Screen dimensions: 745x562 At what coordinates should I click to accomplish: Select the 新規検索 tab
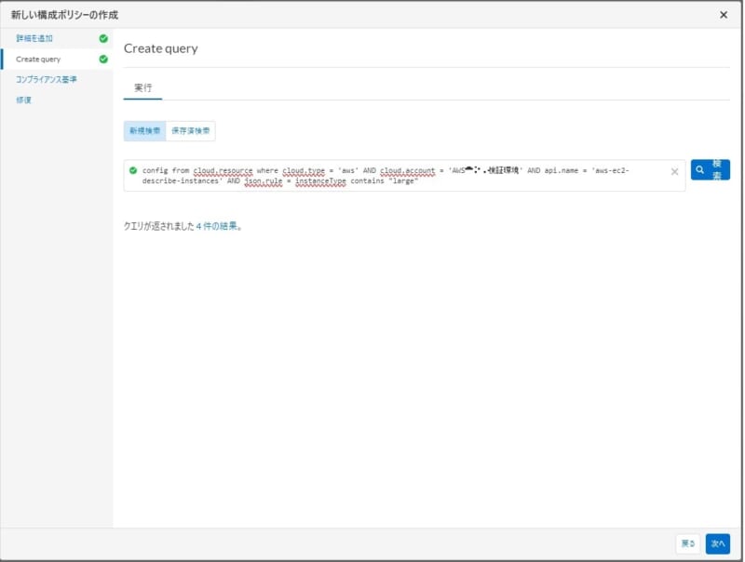pyautogui.click(x=145, y=130)
